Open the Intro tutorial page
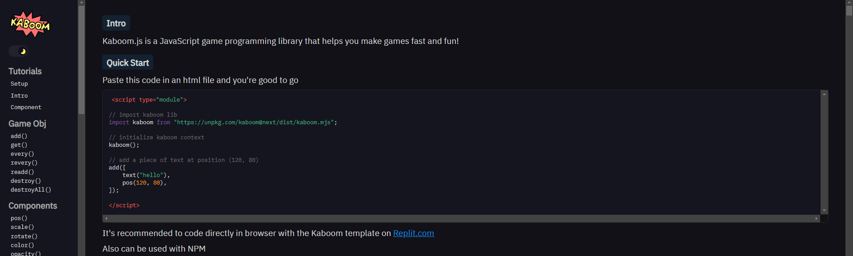Viewport: 853px width, 256px height. [19, 95]
